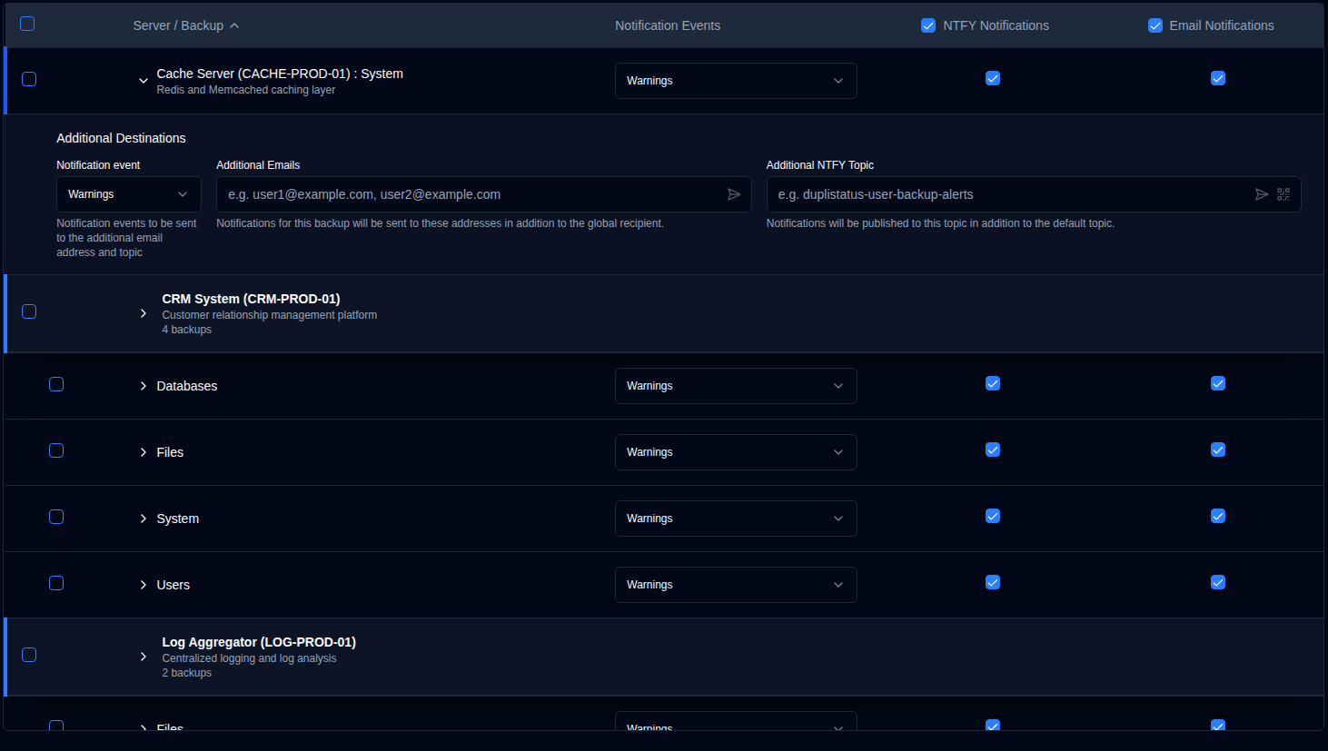Image resolution: width=1328 pixels, height=751 pixels.
Task: Open the Warnings dropdown for the Files backup
Action: point(736,451)
